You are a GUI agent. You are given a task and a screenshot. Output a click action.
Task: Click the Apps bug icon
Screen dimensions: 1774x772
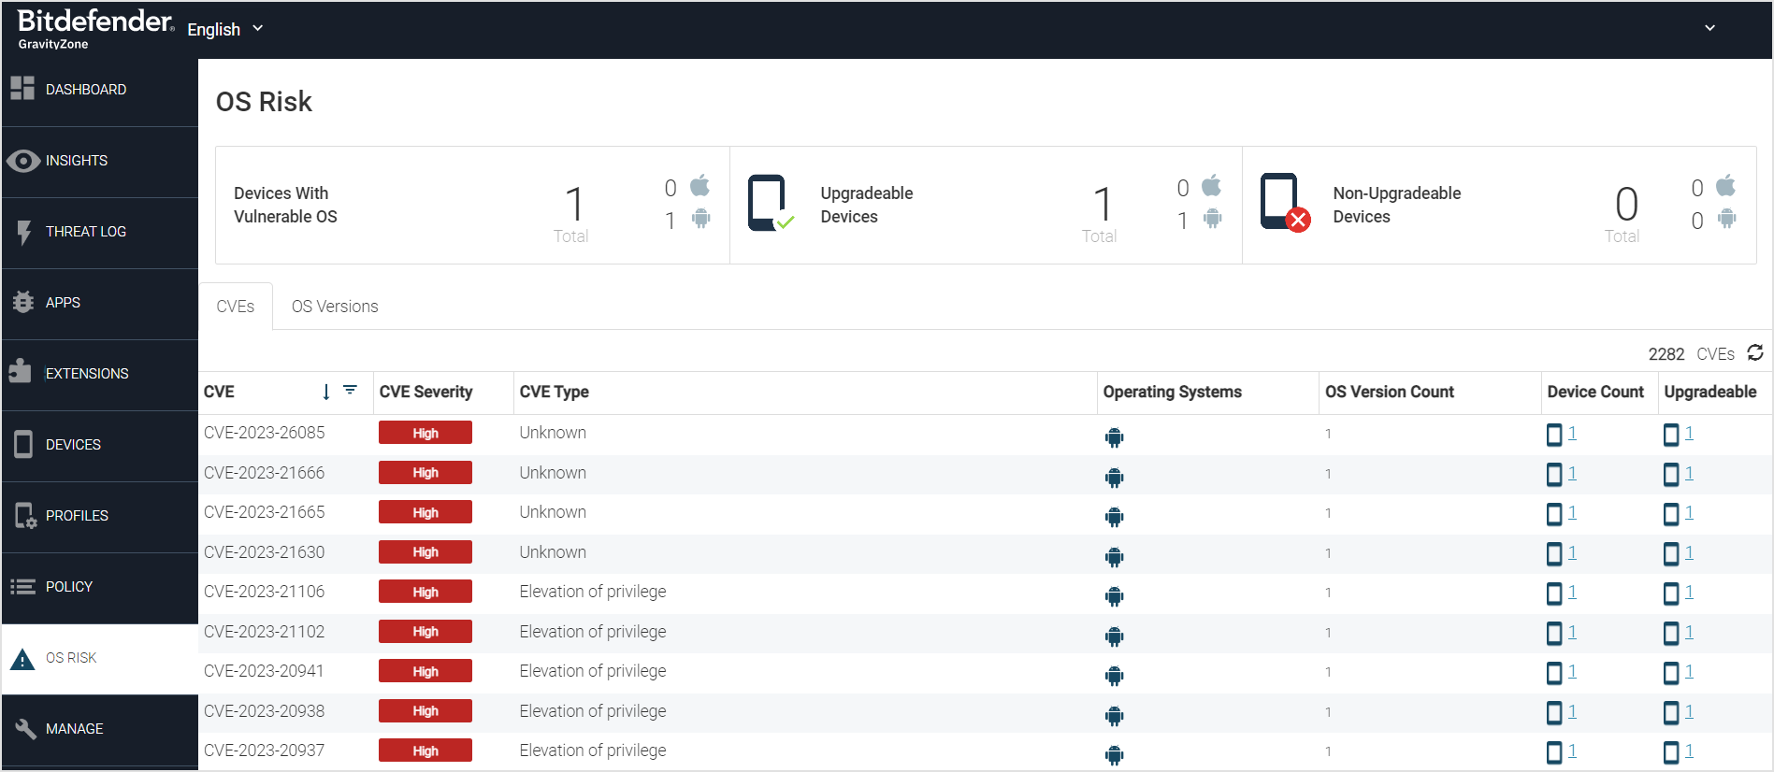pos(23,303)
